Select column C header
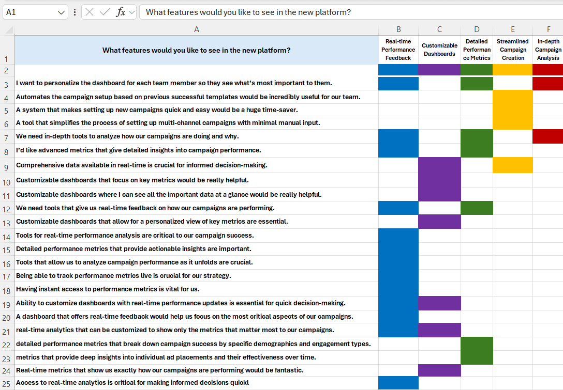Screen dimensions: 563x390 (439, 29)
